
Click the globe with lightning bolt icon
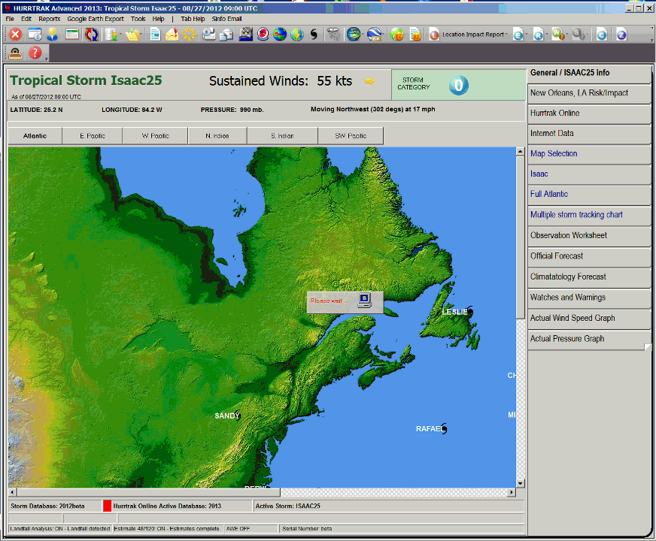pos(296,35)
